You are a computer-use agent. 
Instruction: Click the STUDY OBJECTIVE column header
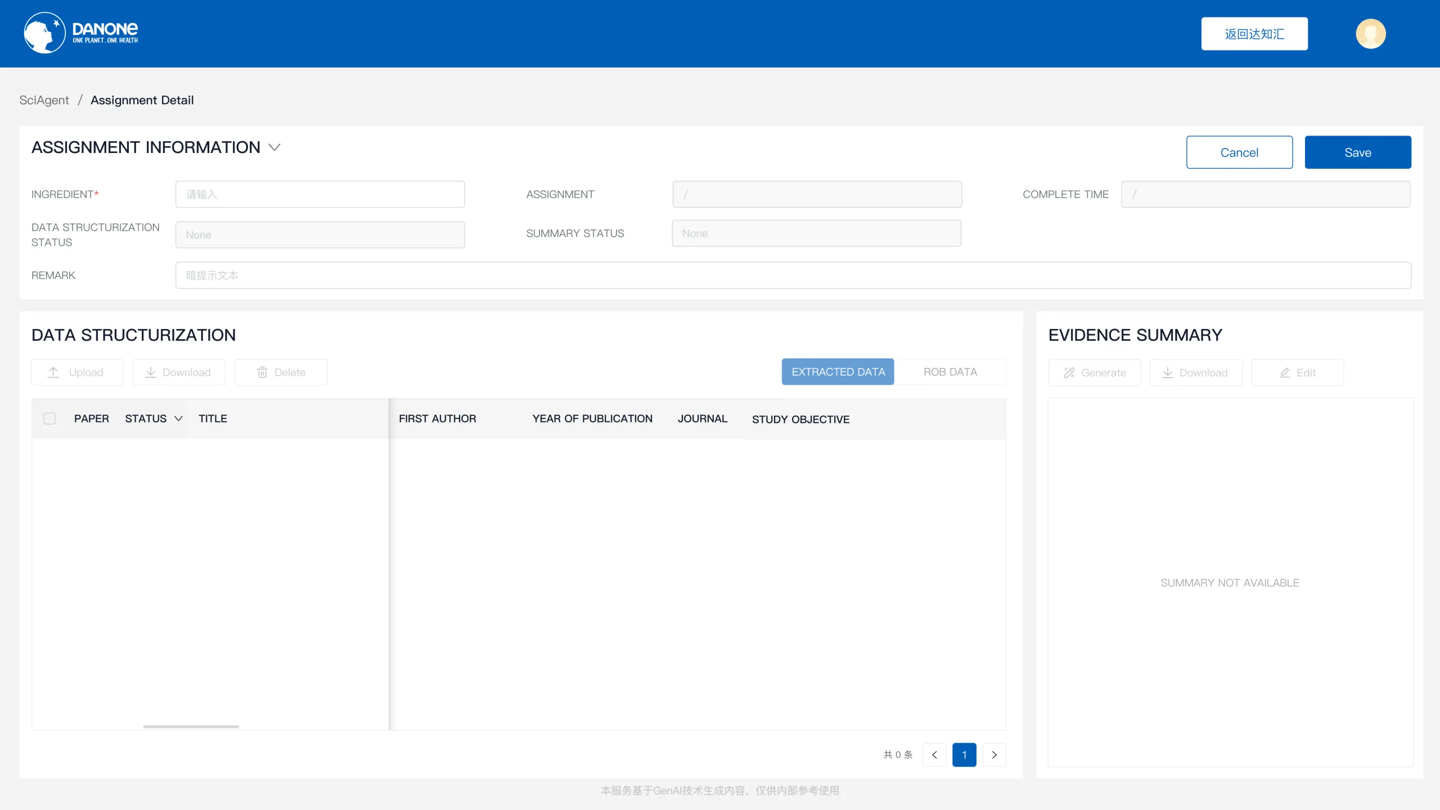click(x=800, y=419)
